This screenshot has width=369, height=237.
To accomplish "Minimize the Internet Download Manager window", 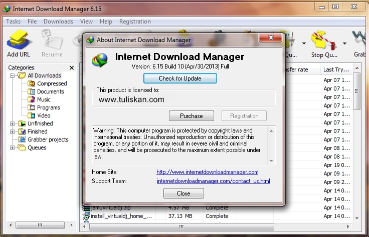I will [322, 7].
